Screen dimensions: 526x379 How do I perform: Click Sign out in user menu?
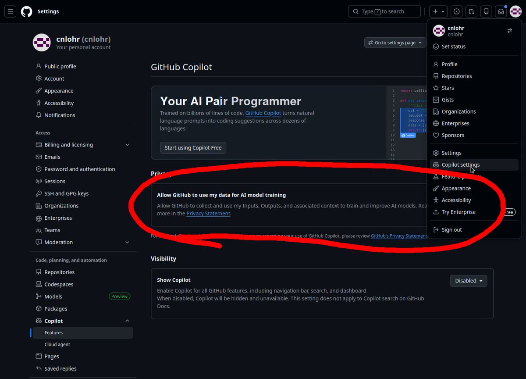pos(474,230)
